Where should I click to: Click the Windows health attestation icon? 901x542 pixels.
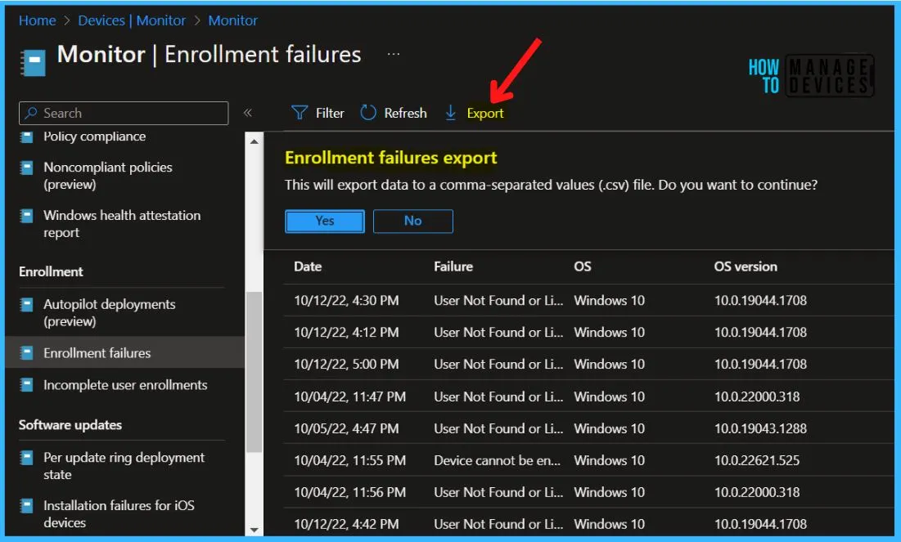26,216
